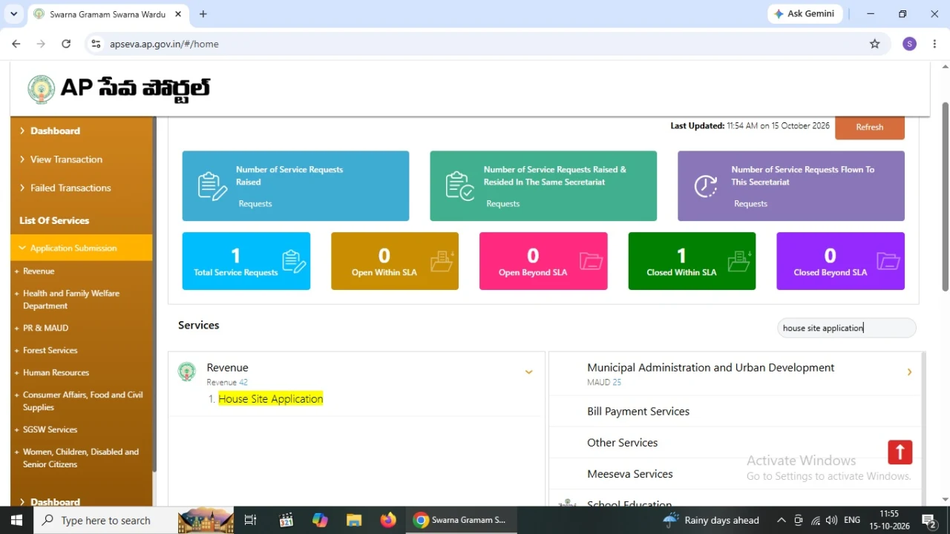View site information icon in address bar
This screenshot has height=534, width=950.
96,44
